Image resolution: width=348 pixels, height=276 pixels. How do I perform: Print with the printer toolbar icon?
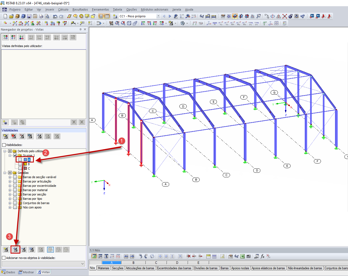[x=41, y=16]
